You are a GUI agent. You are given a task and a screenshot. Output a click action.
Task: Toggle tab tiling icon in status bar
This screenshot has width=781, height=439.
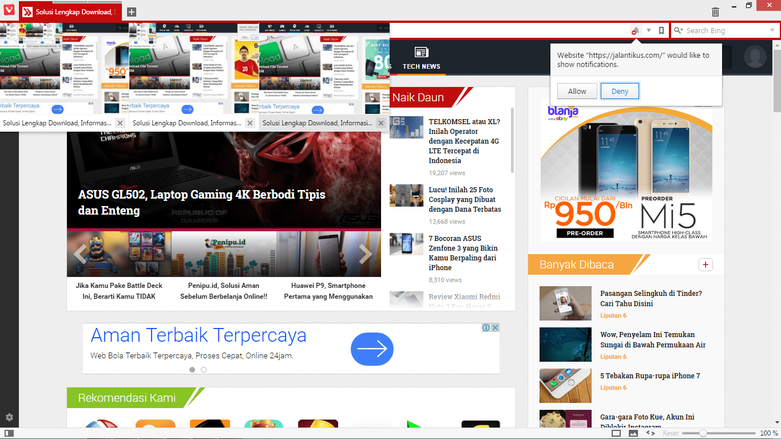tap(616, 433)
